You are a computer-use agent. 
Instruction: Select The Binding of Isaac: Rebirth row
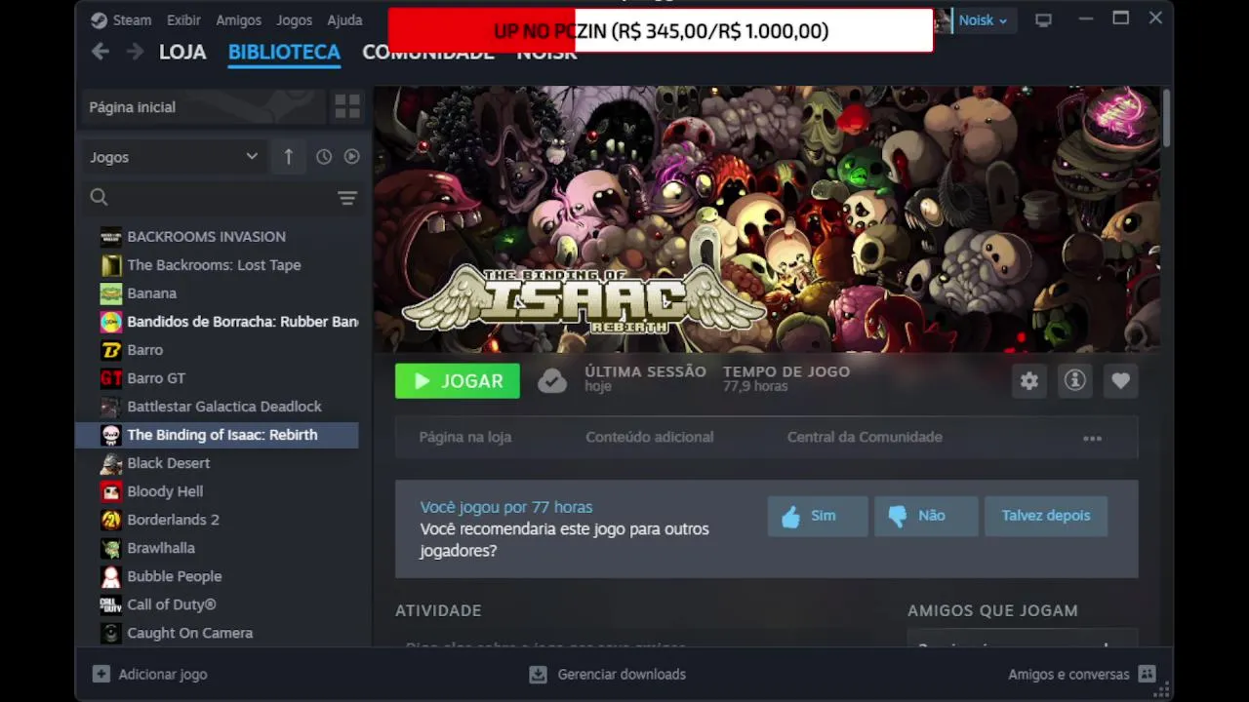(x=217, y=435)
